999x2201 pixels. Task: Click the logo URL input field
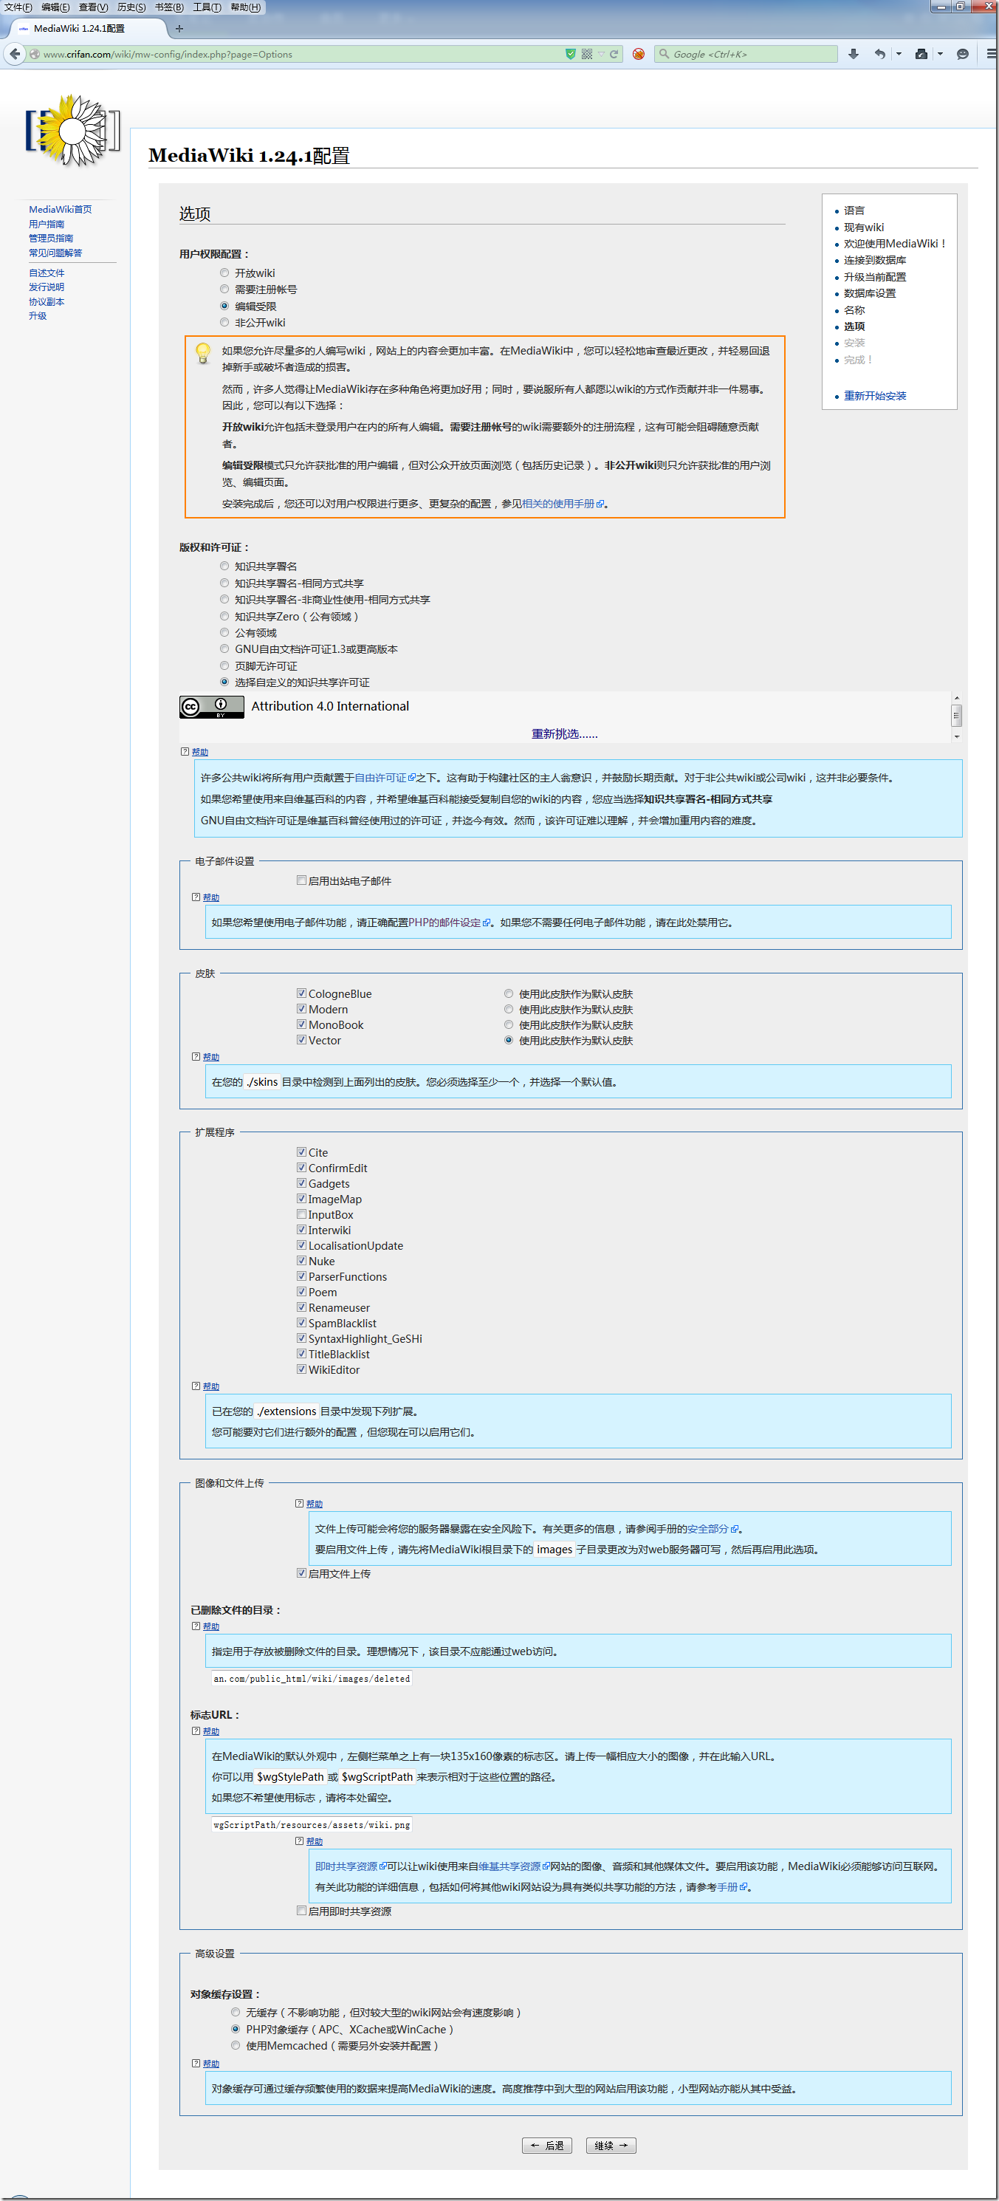click(312, 1824)
